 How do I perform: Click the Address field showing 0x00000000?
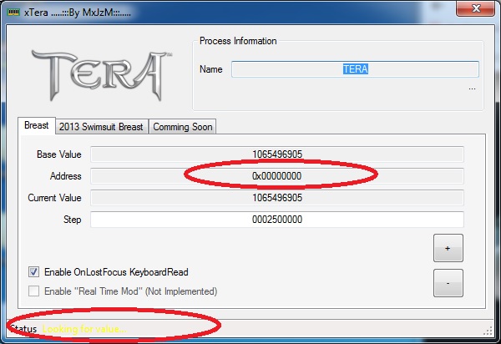coord(276,175)
